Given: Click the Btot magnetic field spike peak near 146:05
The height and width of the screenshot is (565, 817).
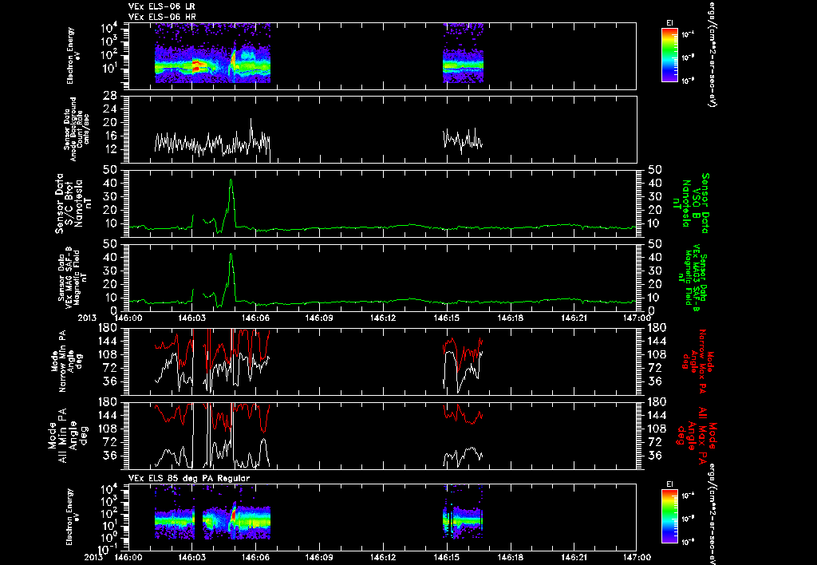Looking at the screenshot, I should pyautogui.click(x=231, y=180).
